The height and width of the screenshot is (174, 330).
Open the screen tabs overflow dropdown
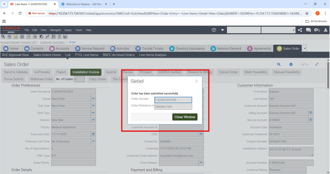(x=305, y=48)
